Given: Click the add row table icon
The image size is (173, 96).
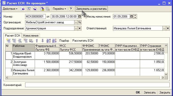Looking at the screenshot, I should click(x=9, y=41).
